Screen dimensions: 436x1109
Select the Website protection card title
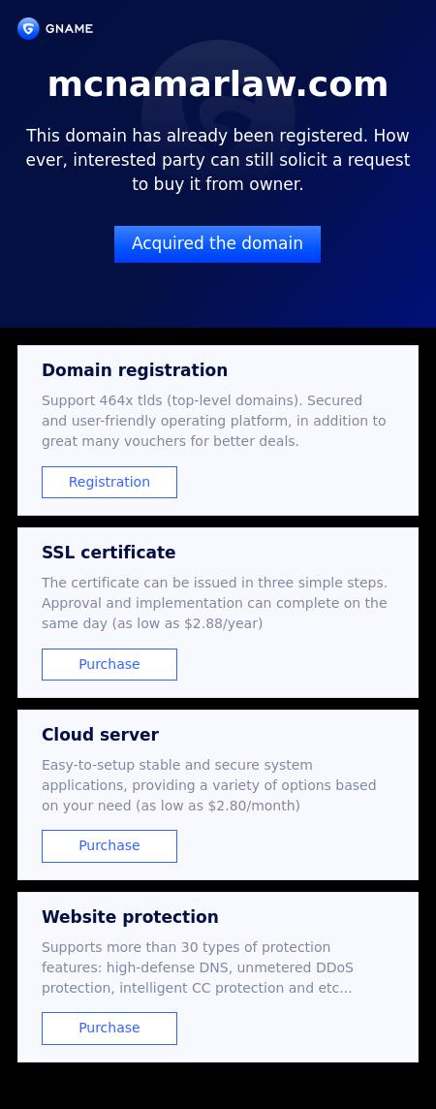point(130,917)
